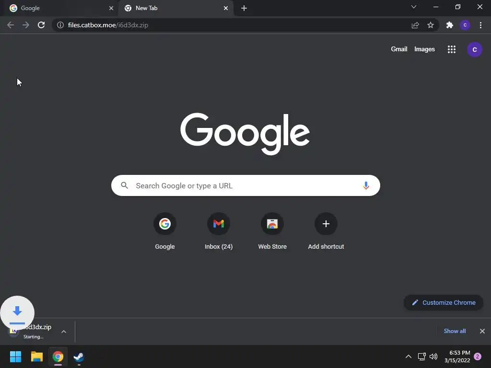Open Chrome profile avatar in toolbar
This screenshot has width=491, height=368.
click(x=465, y=25)
